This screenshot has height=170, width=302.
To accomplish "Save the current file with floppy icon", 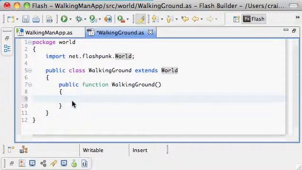I will coord(25,19).
